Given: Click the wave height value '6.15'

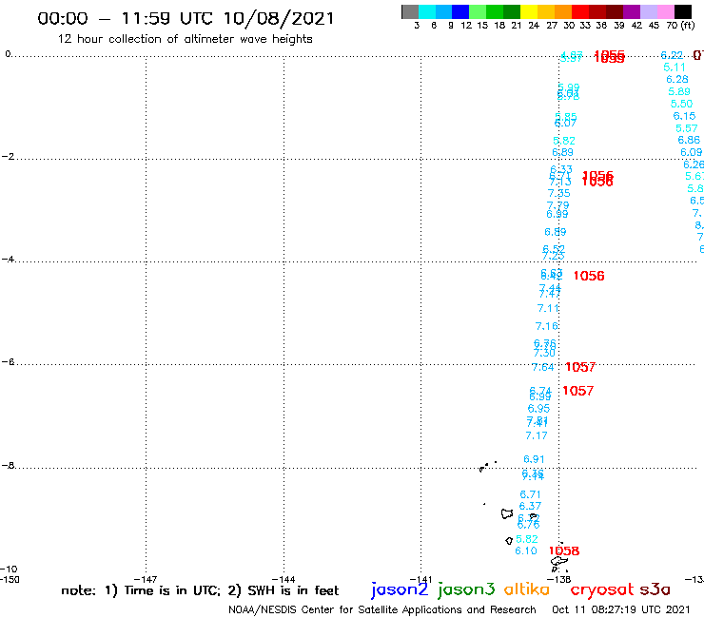Looking at the screenshot, I should pyautogui.click(x=684, y=116).
